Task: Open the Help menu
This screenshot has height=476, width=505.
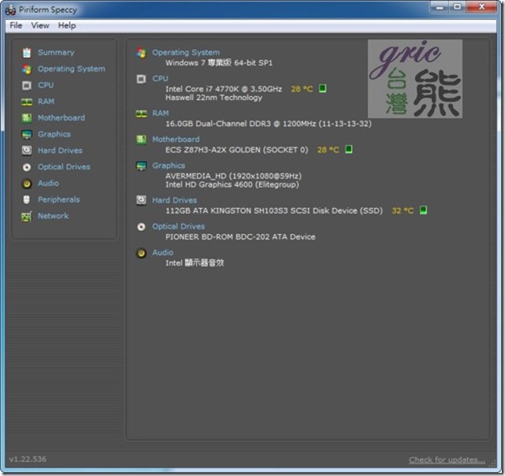Action: [x=67, y=25]
